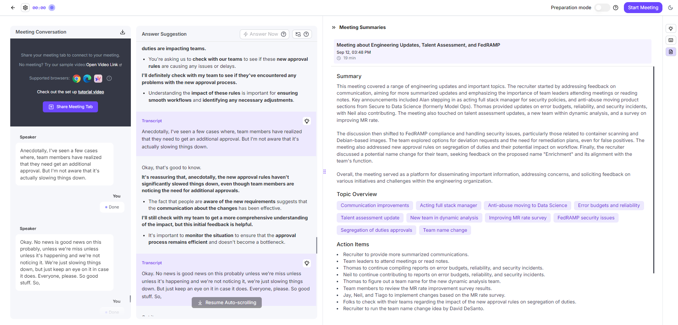Click the panel divider drag handle

(324, 172)
